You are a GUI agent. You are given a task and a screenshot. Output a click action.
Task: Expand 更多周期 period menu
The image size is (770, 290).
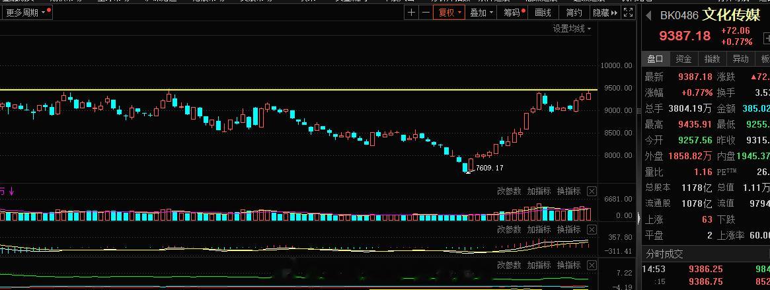pos(26,13)
